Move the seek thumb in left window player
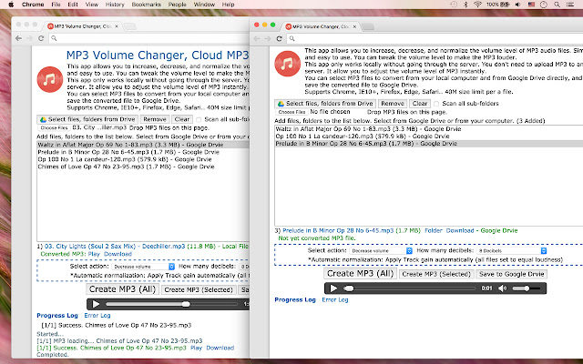This screenshot has height=364, width=583. click(x=186, y=304)
